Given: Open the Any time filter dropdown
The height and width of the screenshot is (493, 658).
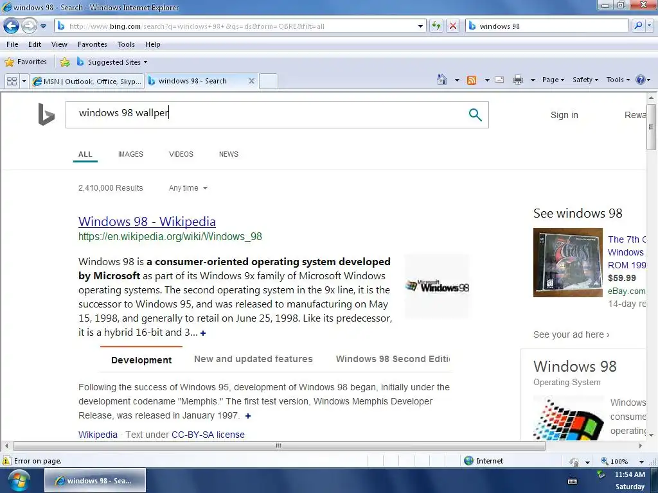Looking at the screenshot, I should click(188, 188).
